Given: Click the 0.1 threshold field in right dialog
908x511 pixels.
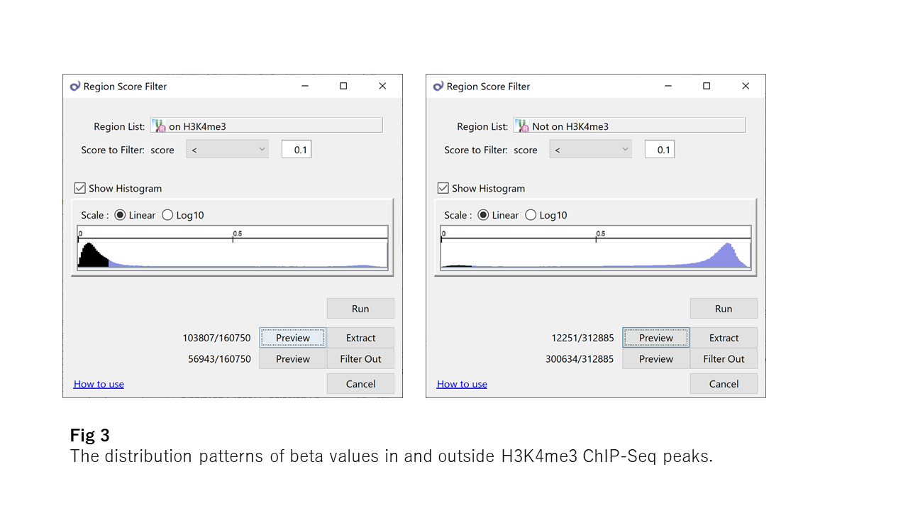Looking at the screenshot, I should click(x=660, y=150).
